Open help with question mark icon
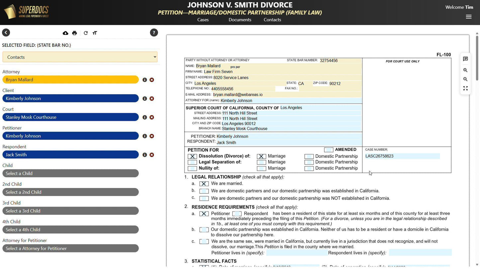This screenshot has height=270, width=480. pyautogui.click(x=154, y=33)
